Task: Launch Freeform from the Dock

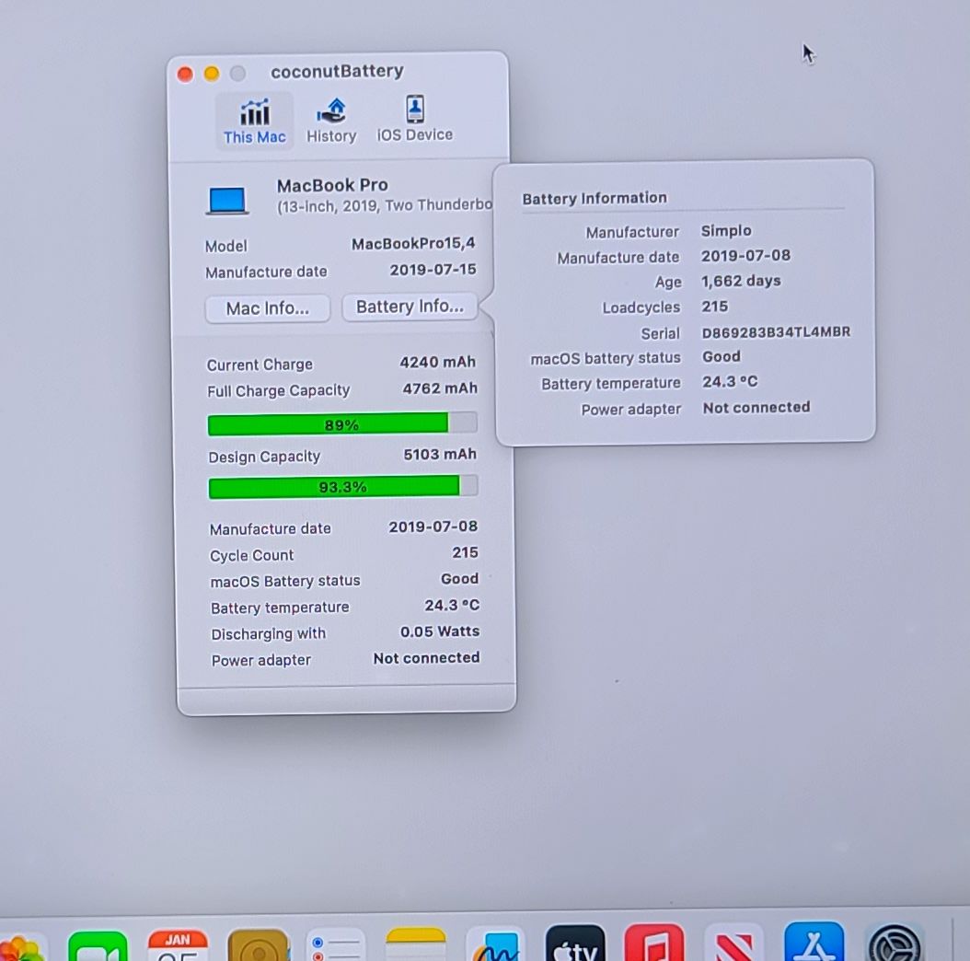Action: 495,946
